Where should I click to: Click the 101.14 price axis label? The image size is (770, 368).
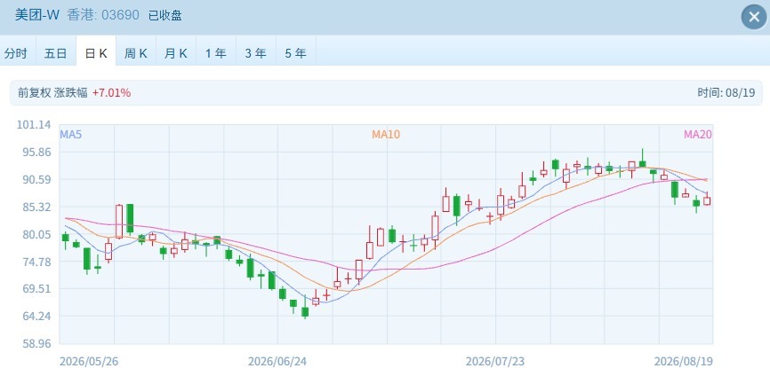click(34, 125)
